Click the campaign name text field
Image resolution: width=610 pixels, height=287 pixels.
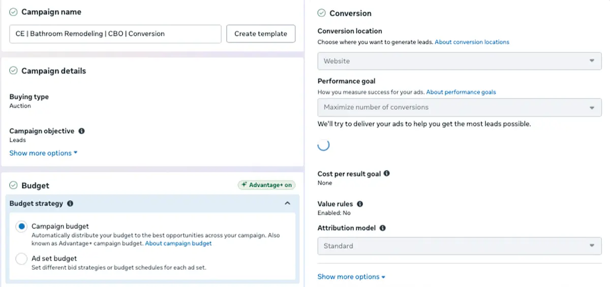click(115, 34)
